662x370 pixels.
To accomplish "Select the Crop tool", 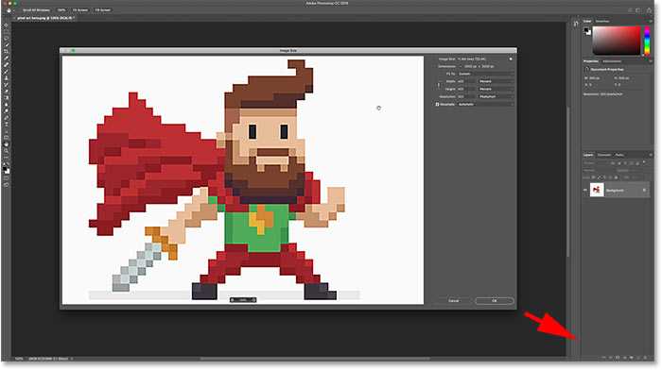I will coord(6,51).
